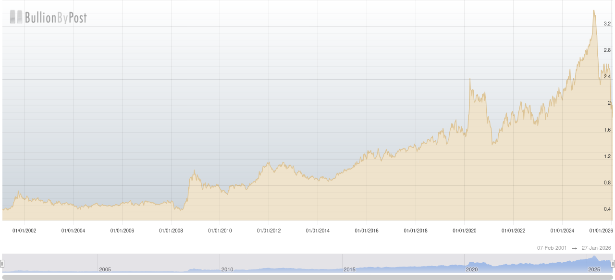This screenshot has height=280, width=615.
Task: Click the 2005 marker in navigator
Action: [105, 269]
